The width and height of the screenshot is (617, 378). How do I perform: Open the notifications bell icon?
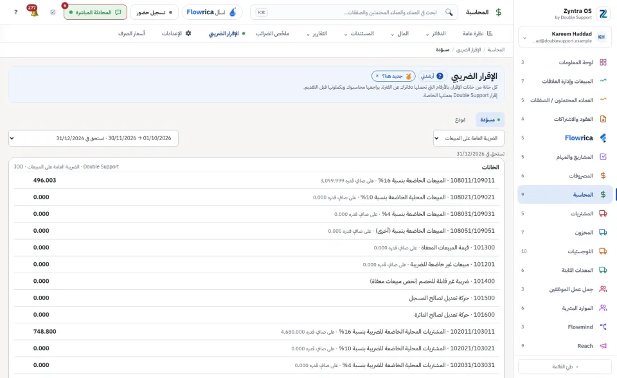[34, 12]
